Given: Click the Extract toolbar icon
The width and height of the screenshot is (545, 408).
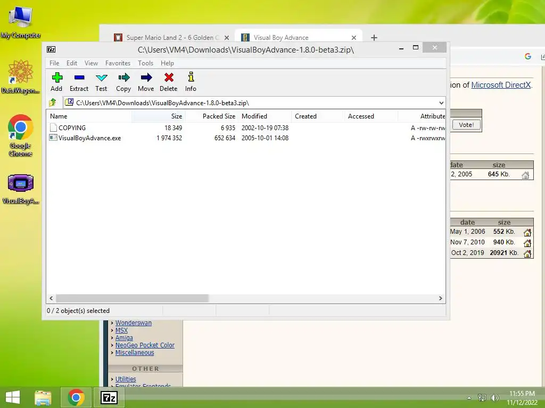Looking at the screenshot, I should tap(79, 82).
